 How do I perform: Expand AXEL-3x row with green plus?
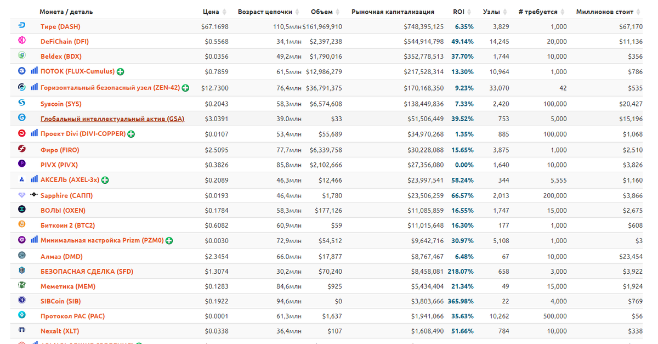tap(105, 180)
